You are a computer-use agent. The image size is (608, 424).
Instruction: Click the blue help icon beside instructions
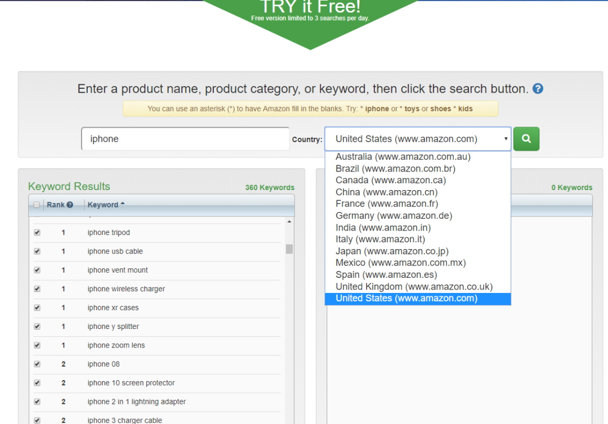538,89
